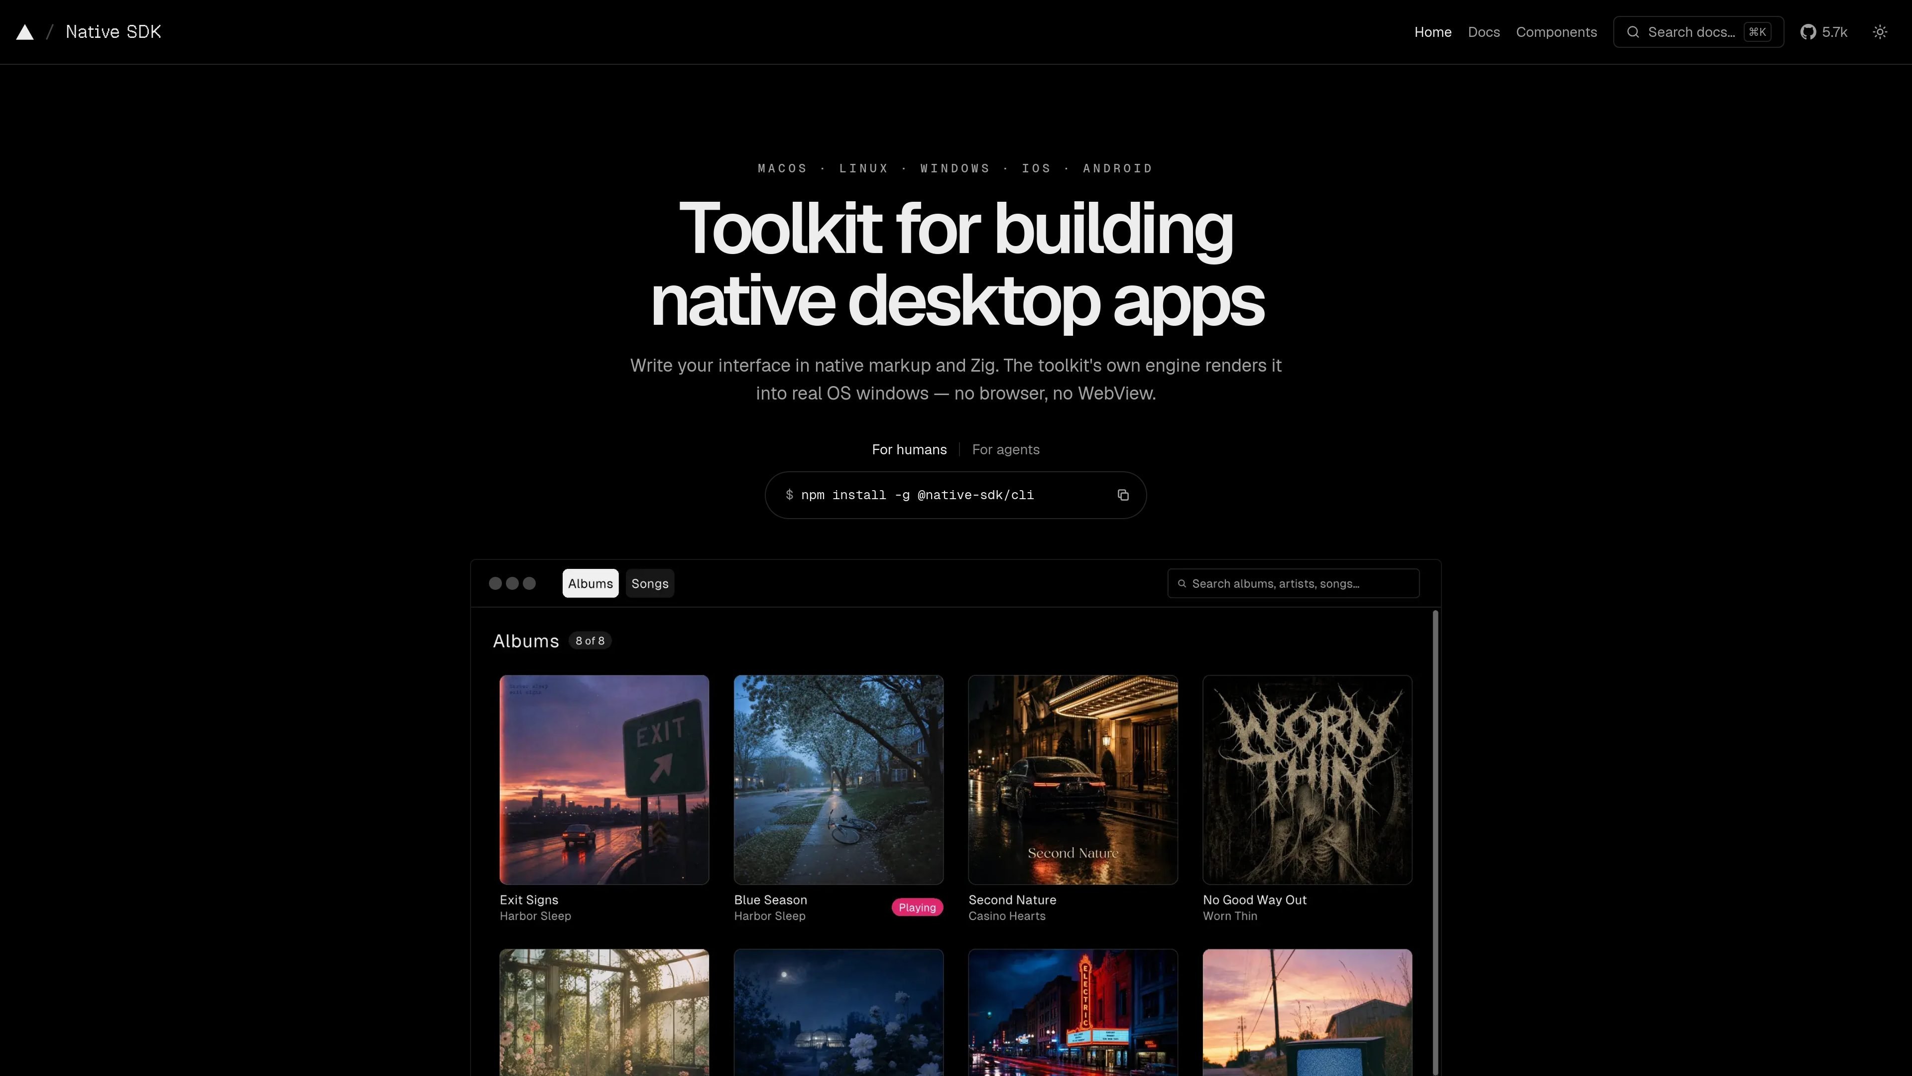Switch to the Songs tab in demo window
Screen dimensions: 1912x1076
[649, 583]
